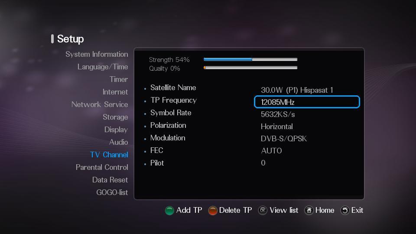Select the 5632KS/s symbol rate value
Image resolution: width=416 pixels, height=234 pixels.
(278, 114)
